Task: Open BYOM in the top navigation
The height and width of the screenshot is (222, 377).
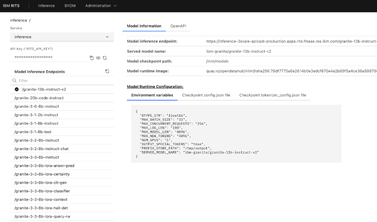Action: pos(70,6)
